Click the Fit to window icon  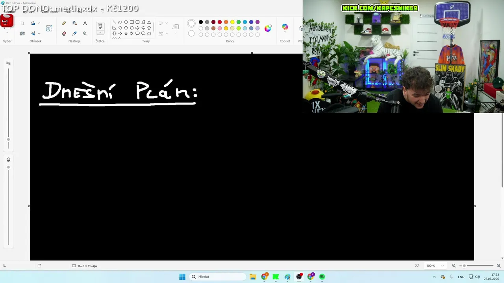point(417,266)
